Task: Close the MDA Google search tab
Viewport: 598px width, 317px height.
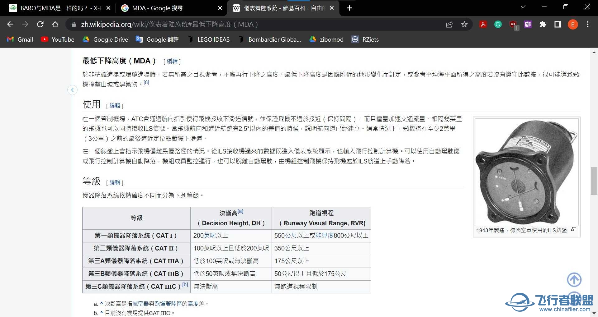Action: coord(220,8)
